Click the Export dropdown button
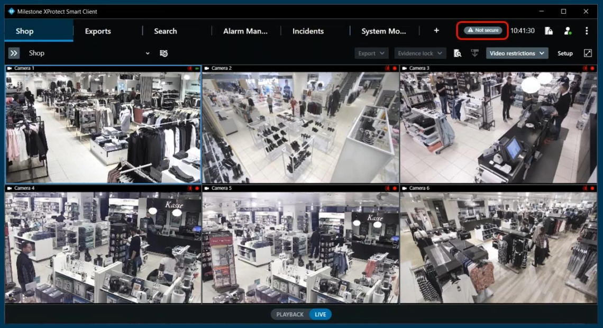Screen dimensions: 603x328 pyautogui.click(x=371, y=53)
